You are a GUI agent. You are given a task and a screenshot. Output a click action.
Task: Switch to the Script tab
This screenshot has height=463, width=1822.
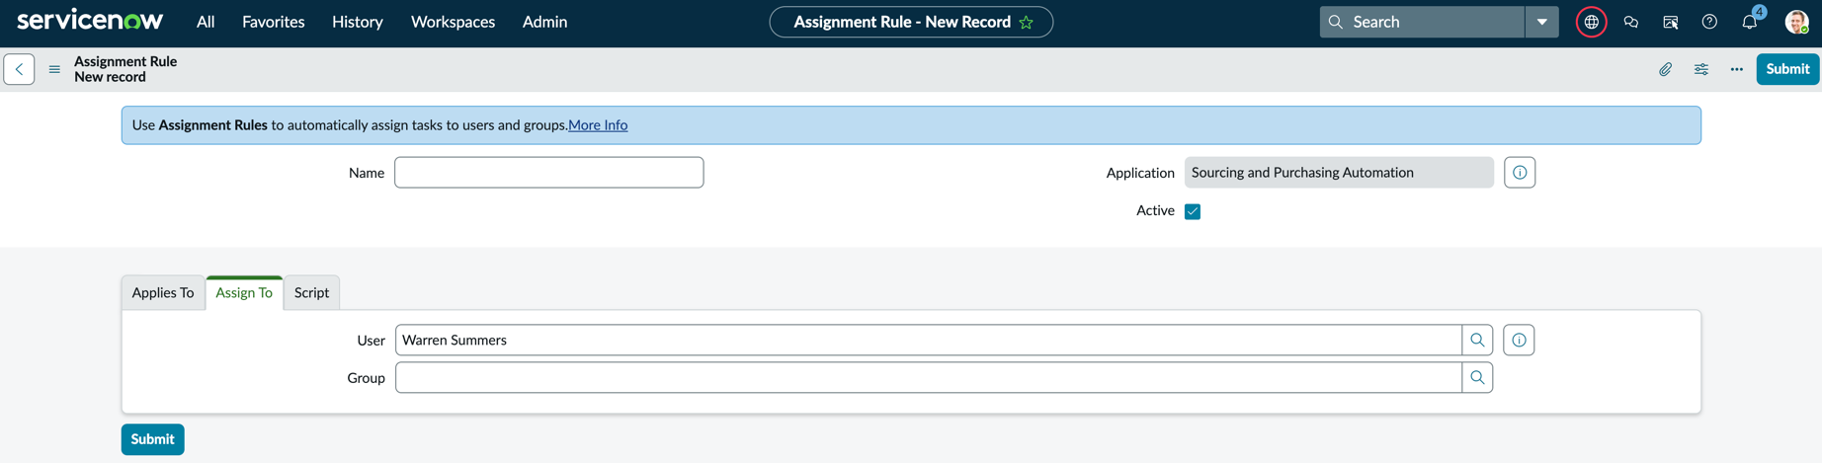coord(311,293)
